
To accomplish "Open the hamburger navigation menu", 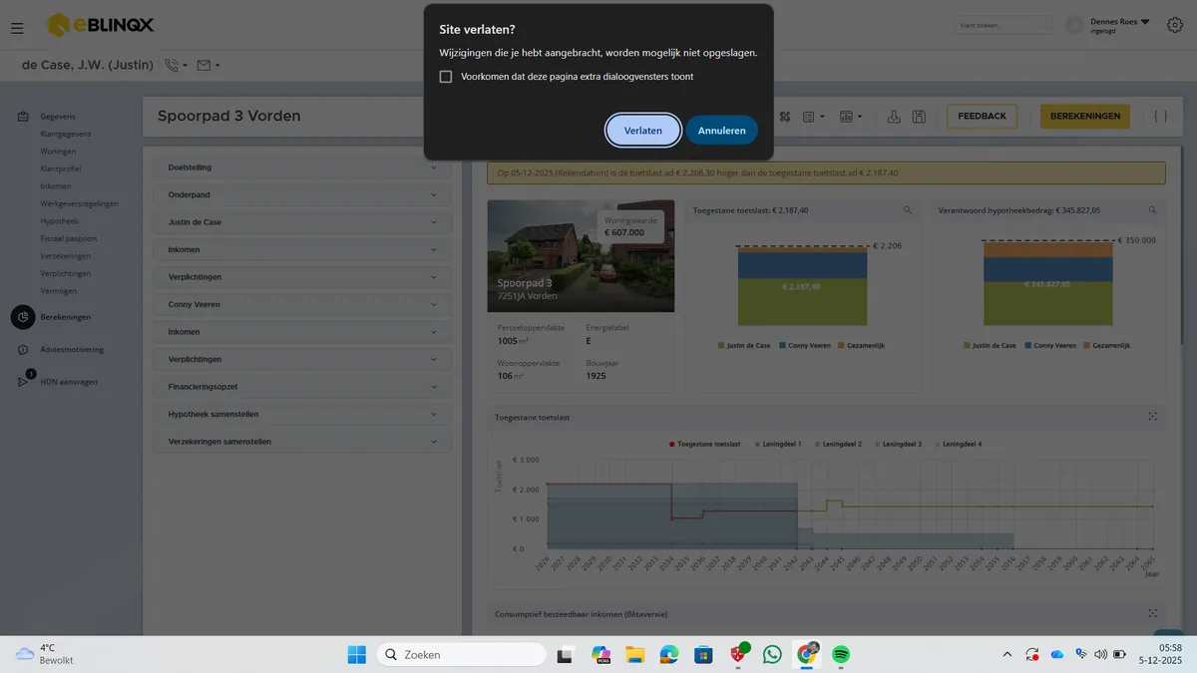I will point(17,28).
